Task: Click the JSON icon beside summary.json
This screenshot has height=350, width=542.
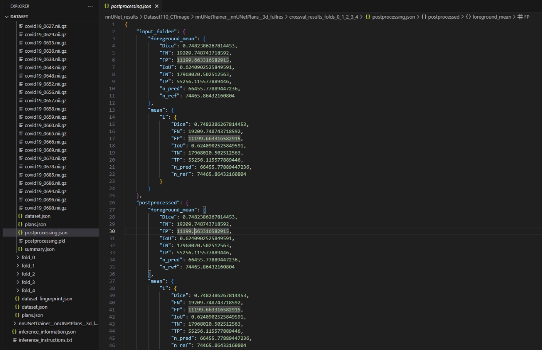Action: (x=20, y=249)
